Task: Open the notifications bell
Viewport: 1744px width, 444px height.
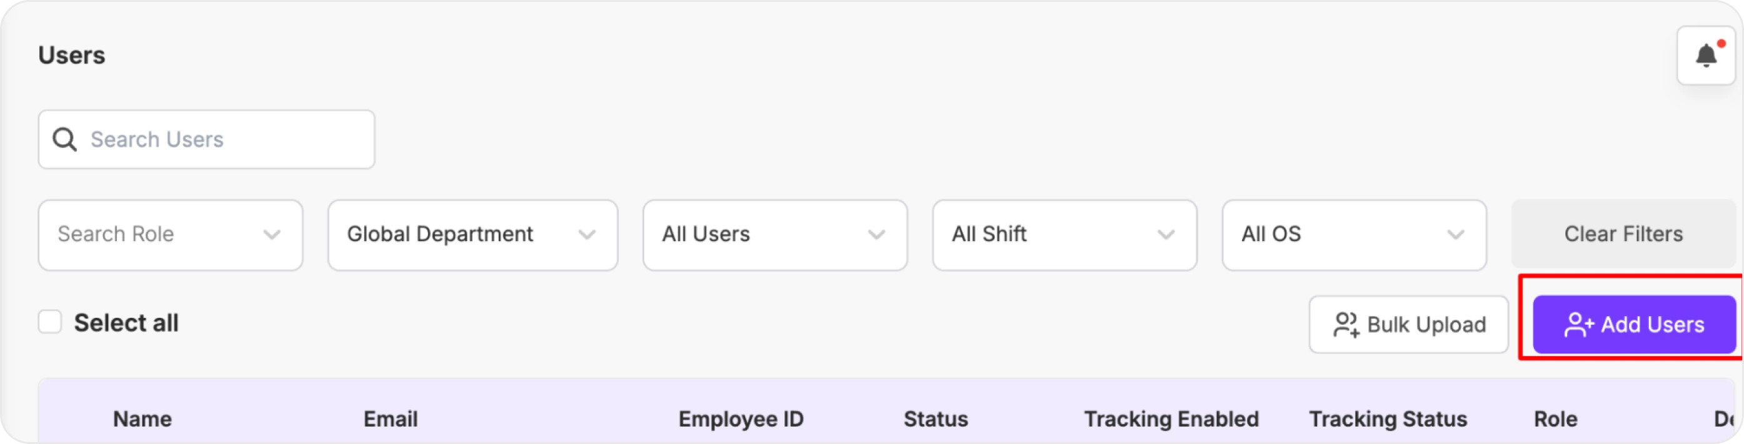Action: [x=1705, y=56]
